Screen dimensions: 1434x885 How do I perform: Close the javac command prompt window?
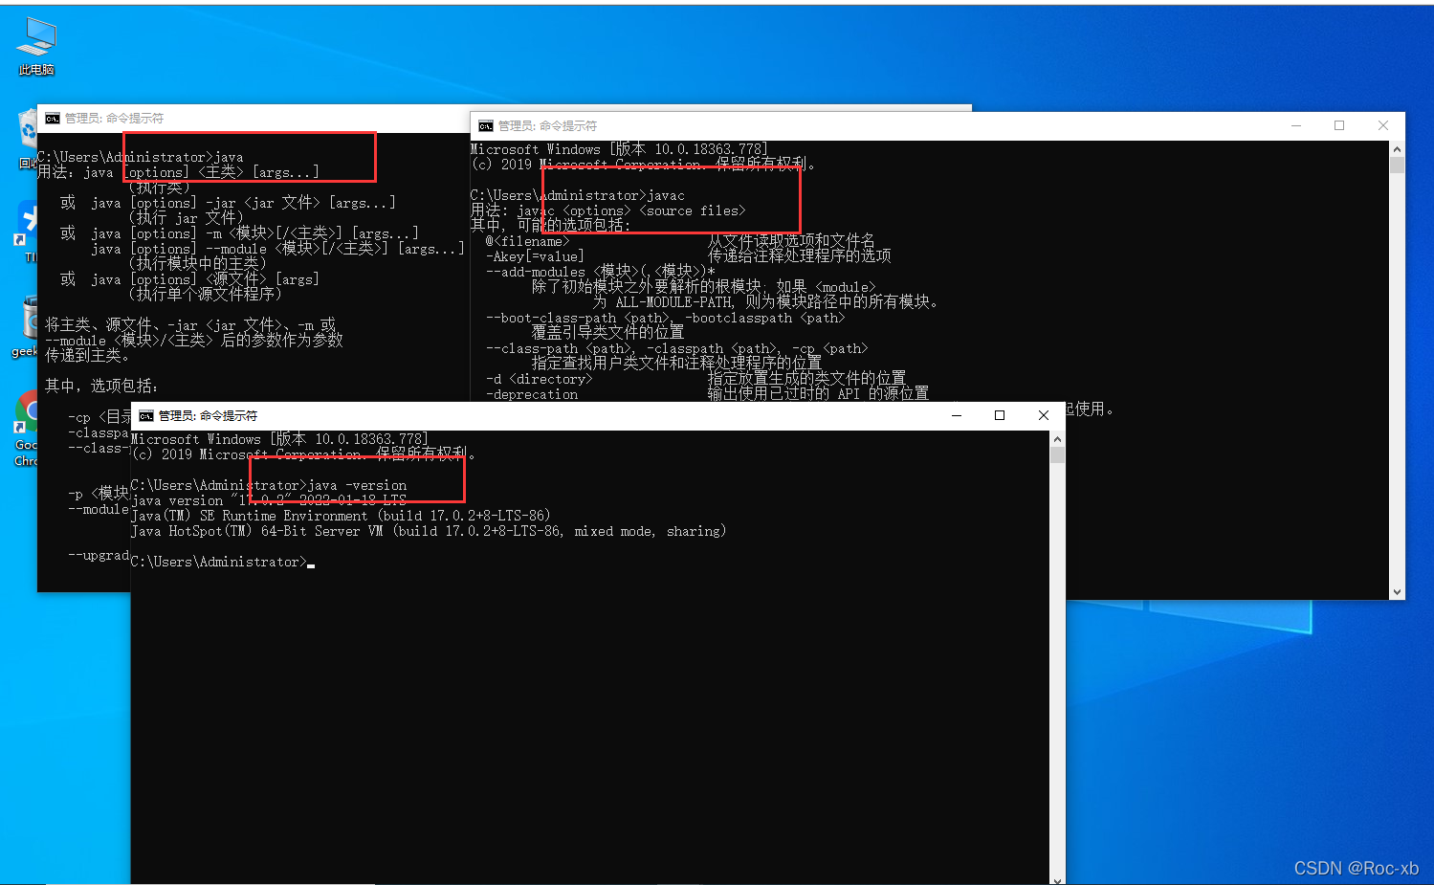click(x=1382, y=125)
